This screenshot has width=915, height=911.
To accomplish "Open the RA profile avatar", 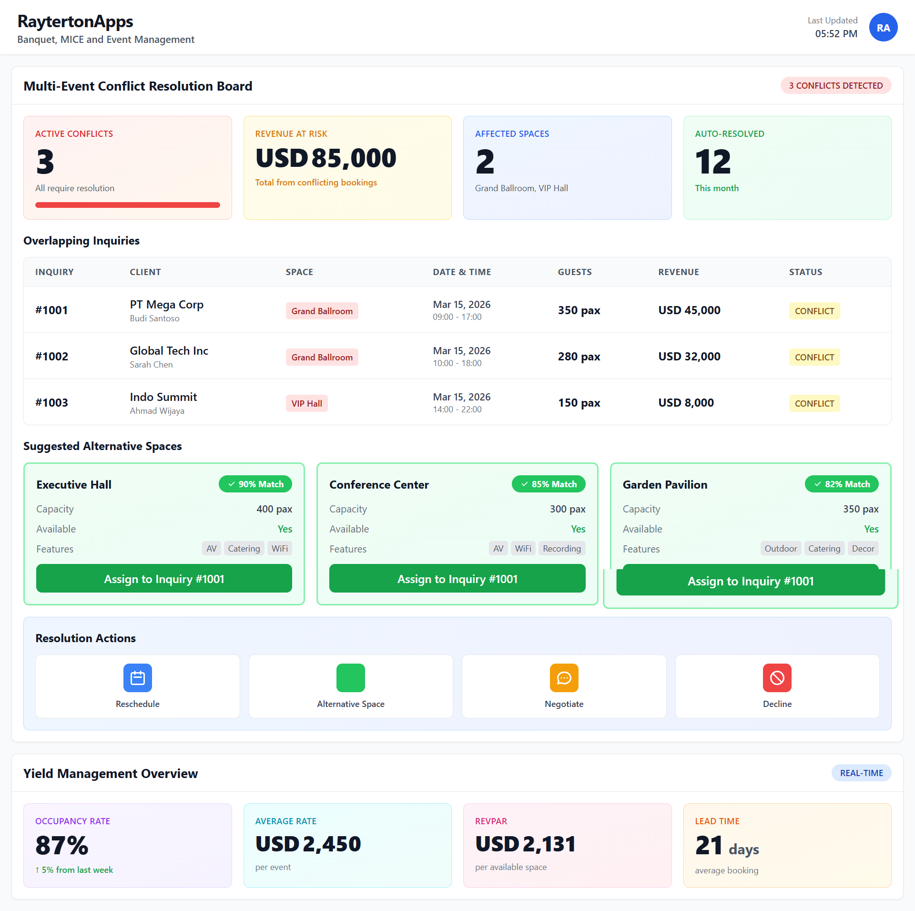I will point(883,27).
